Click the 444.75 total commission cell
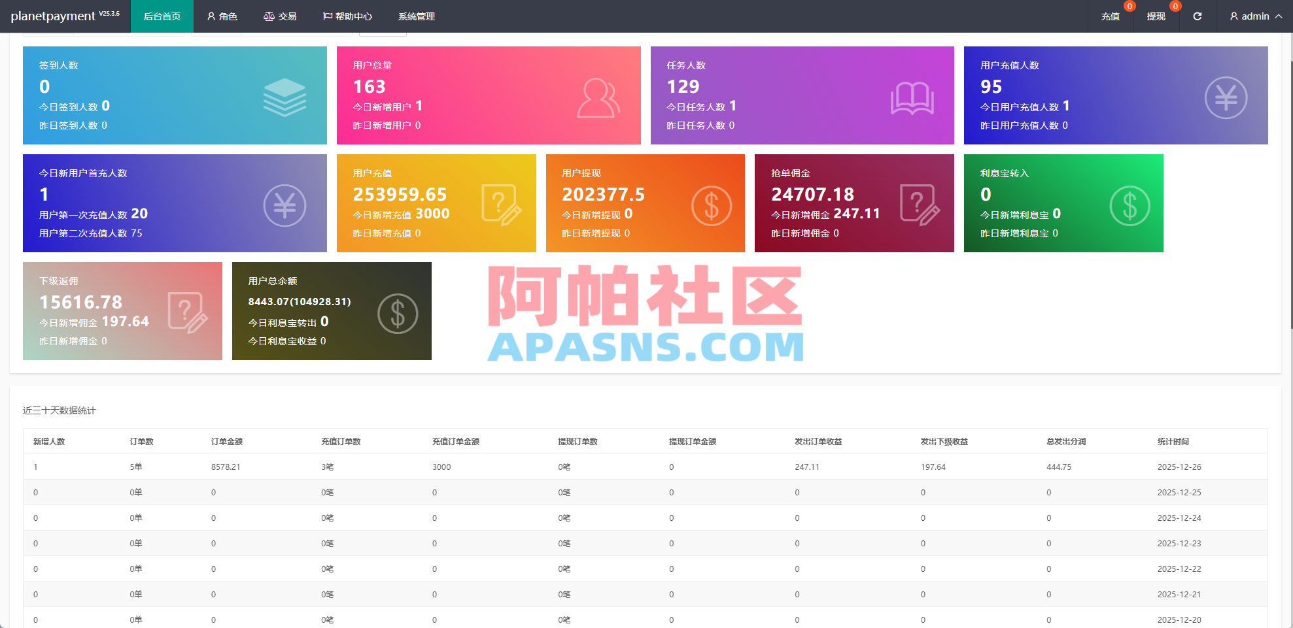Image resolution: width=1293 pixels, height=628 pixels. [1059, 467]
